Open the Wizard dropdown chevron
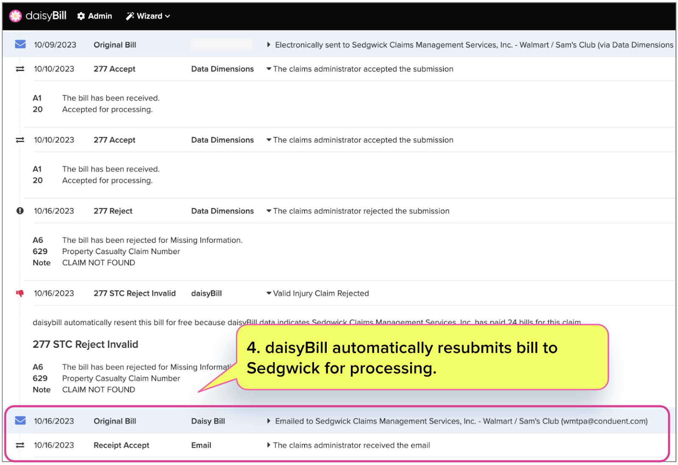 click(x=168, y=16)
